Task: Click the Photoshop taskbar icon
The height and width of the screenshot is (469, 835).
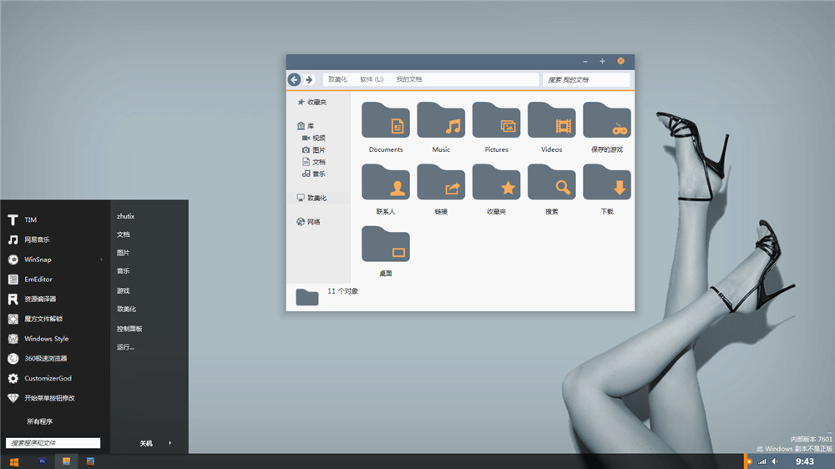Action: pyautogui.click(x=42, y=461)
